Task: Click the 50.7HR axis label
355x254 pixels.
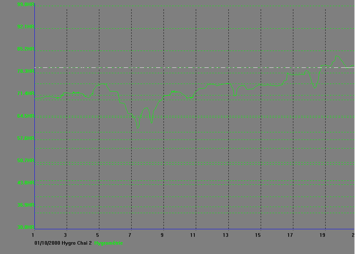Action: point(26,160)
